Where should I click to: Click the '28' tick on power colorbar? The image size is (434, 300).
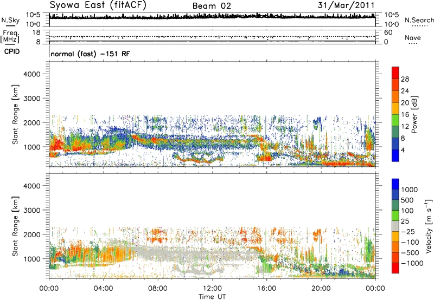pyautogui.click(x=405, y=79)
